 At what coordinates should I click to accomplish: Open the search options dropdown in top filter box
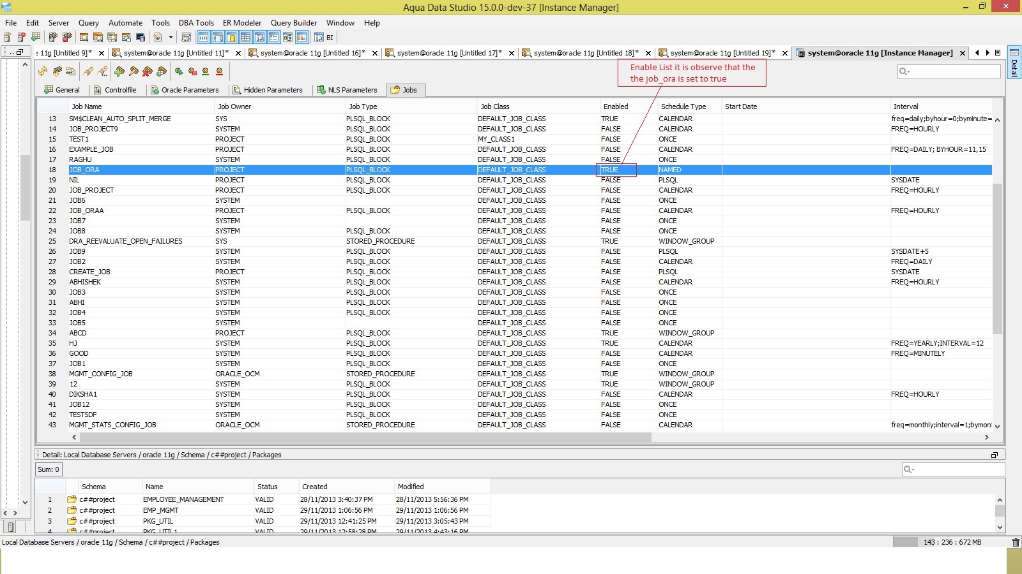coord(904,71)
